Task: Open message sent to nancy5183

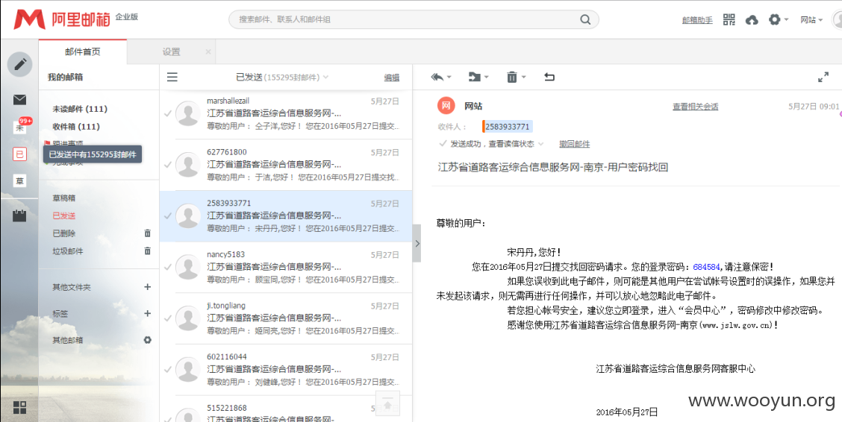Action: 286,267
